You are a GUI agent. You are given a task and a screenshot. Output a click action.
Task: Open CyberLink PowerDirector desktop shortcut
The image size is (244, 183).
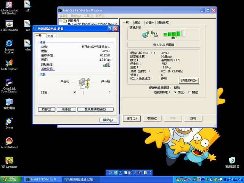coord(9,86)
